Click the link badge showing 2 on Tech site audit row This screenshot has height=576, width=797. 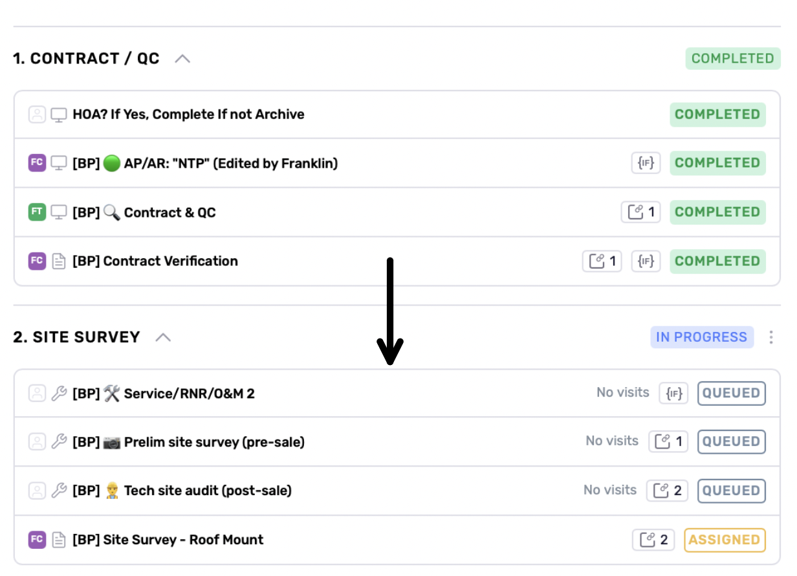(x=667, y=491)
